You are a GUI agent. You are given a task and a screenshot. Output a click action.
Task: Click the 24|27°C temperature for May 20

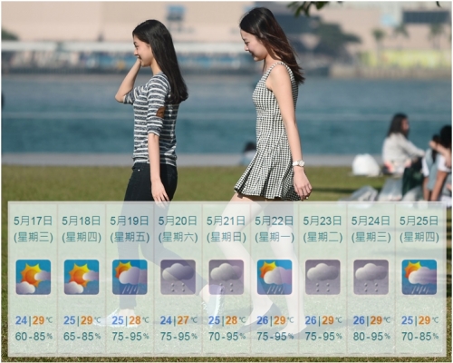(178, 320)
